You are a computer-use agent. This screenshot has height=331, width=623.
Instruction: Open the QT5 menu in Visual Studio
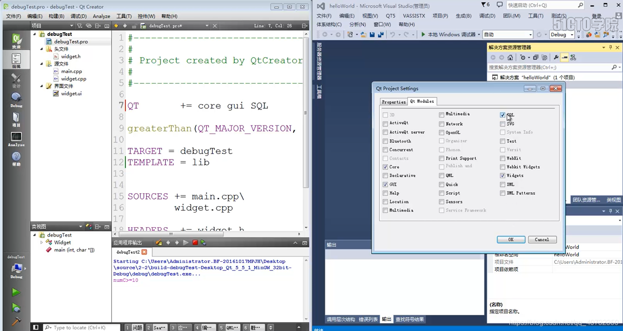coord(391,16)
